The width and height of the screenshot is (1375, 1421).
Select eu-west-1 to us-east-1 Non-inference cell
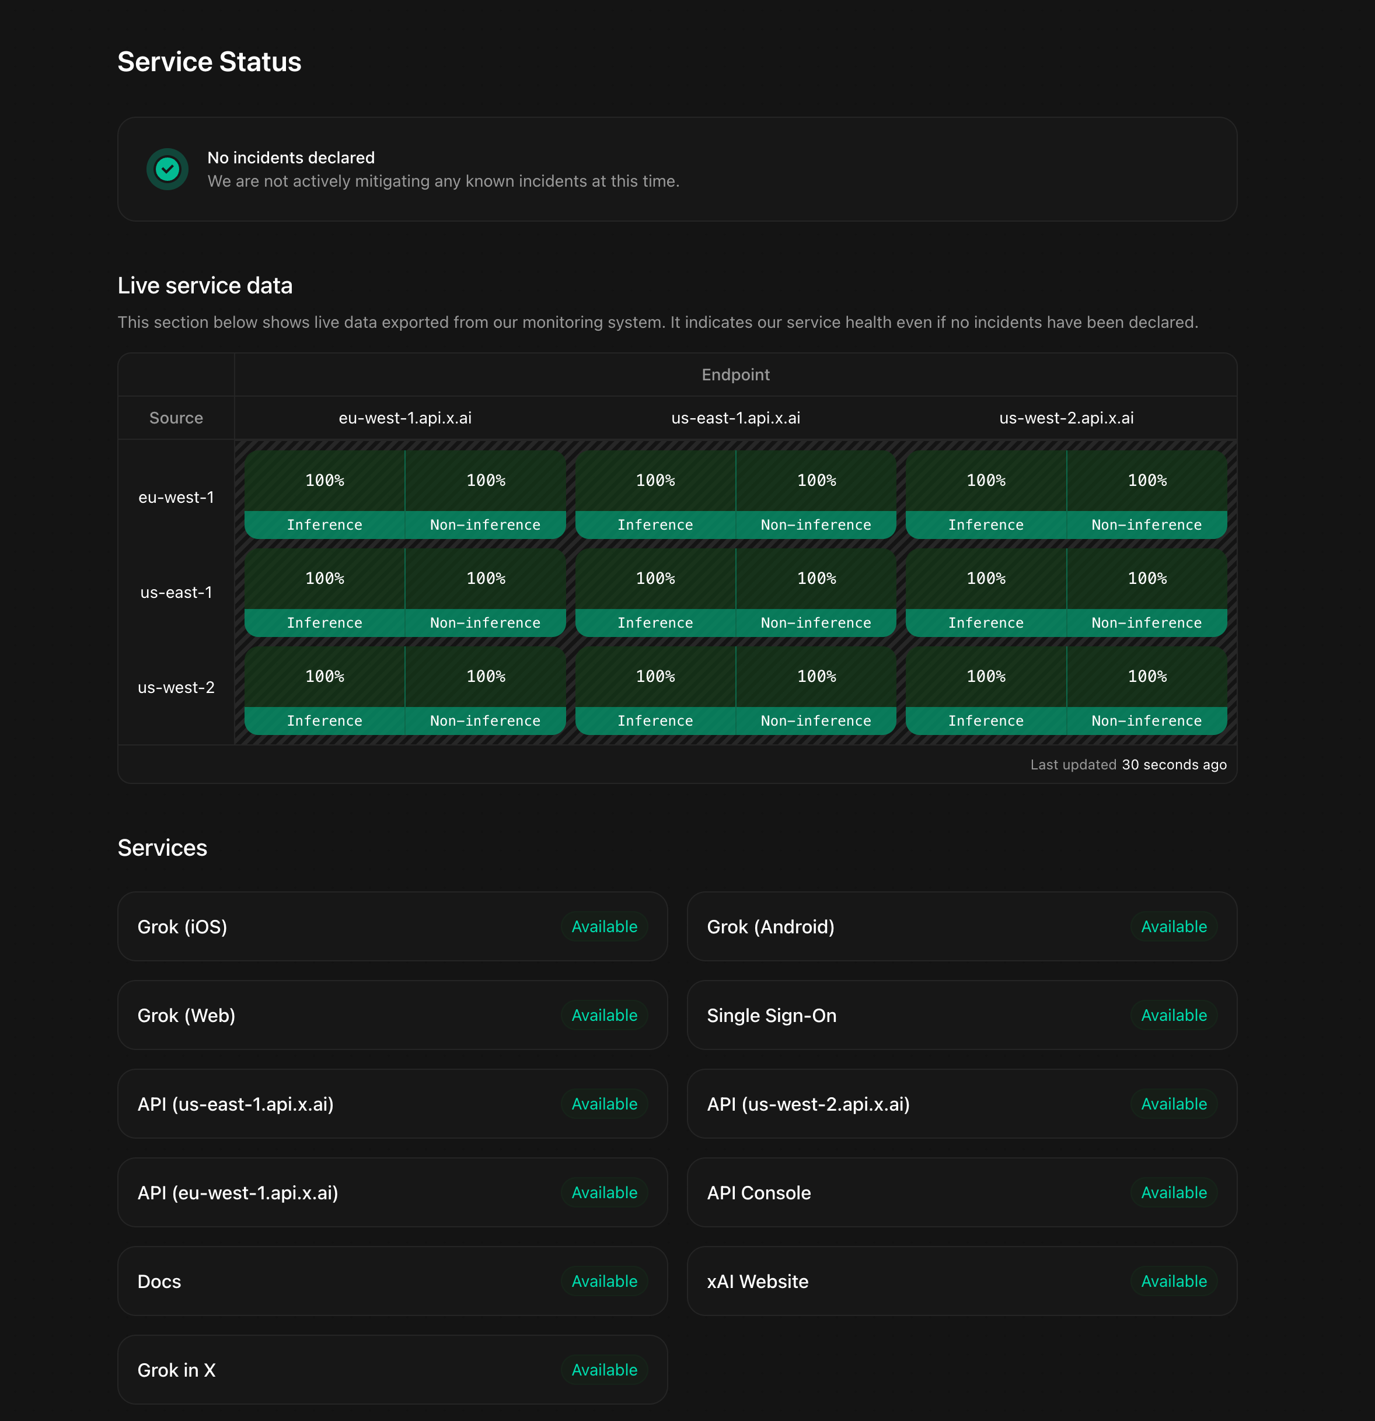(x=816, y=495)
